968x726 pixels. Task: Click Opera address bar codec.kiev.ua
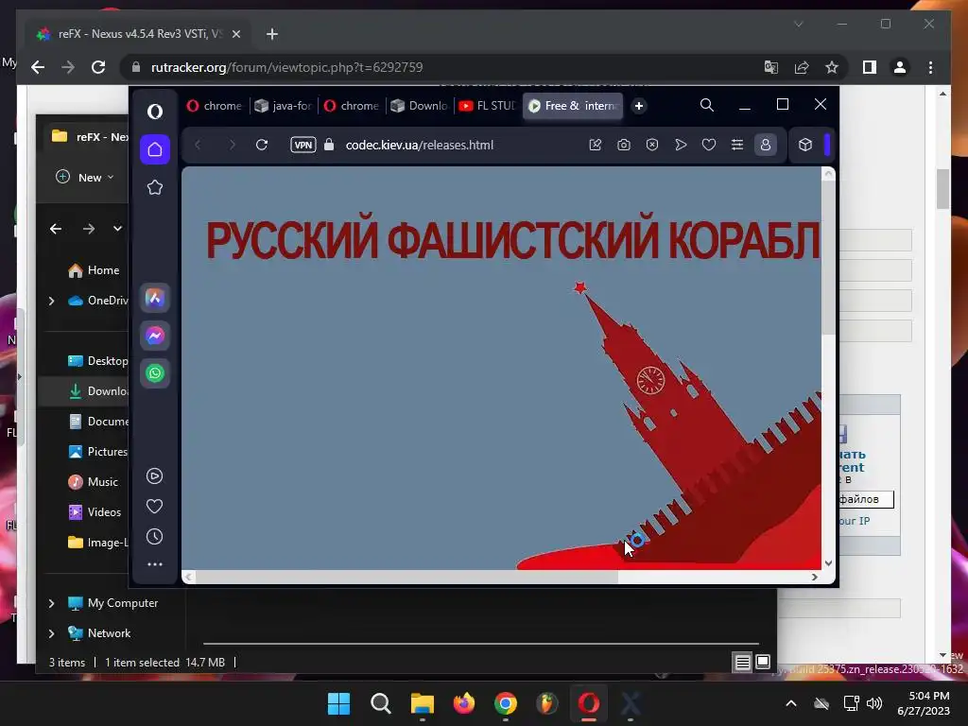(419, 145)
